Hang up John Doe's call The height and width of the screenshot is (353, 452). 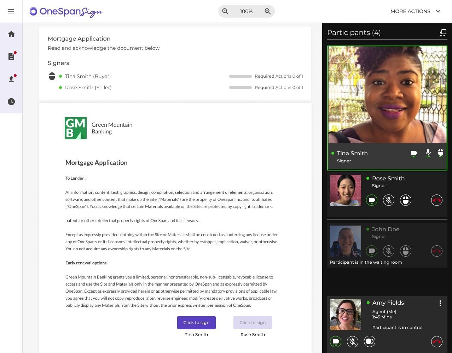click(437, 251)
